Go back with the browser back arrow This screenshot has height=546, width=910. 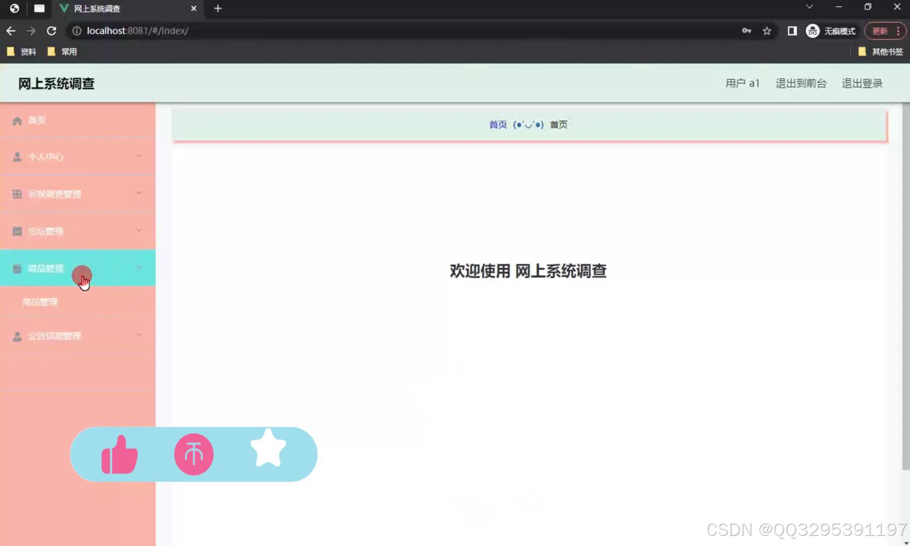[x=11, y=31]
